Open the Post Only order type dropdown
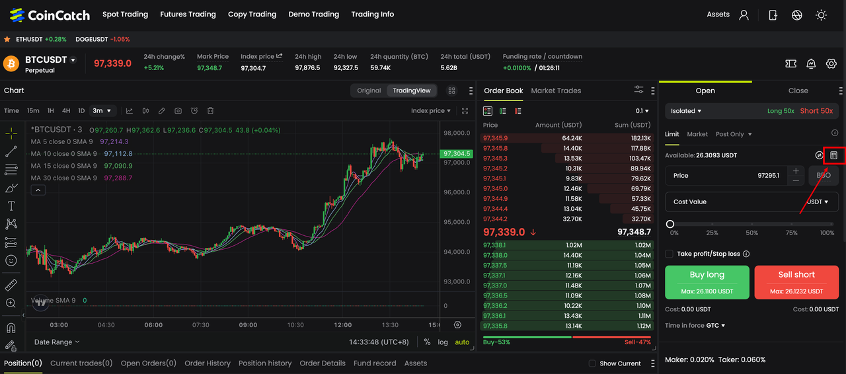The image size is (846, 374). click(734, 134)
